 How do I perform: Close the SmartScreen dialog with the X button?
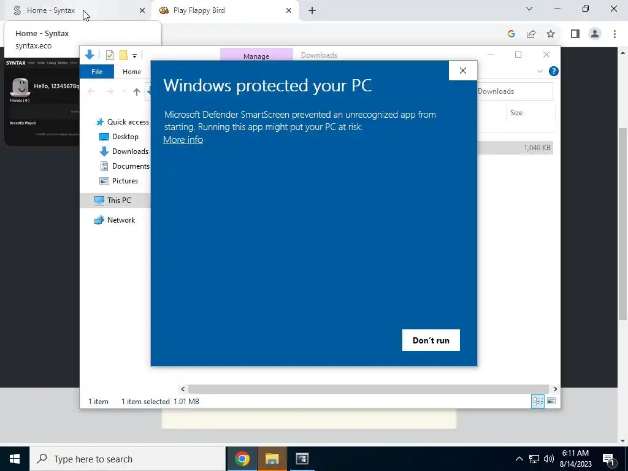point(462,71)
